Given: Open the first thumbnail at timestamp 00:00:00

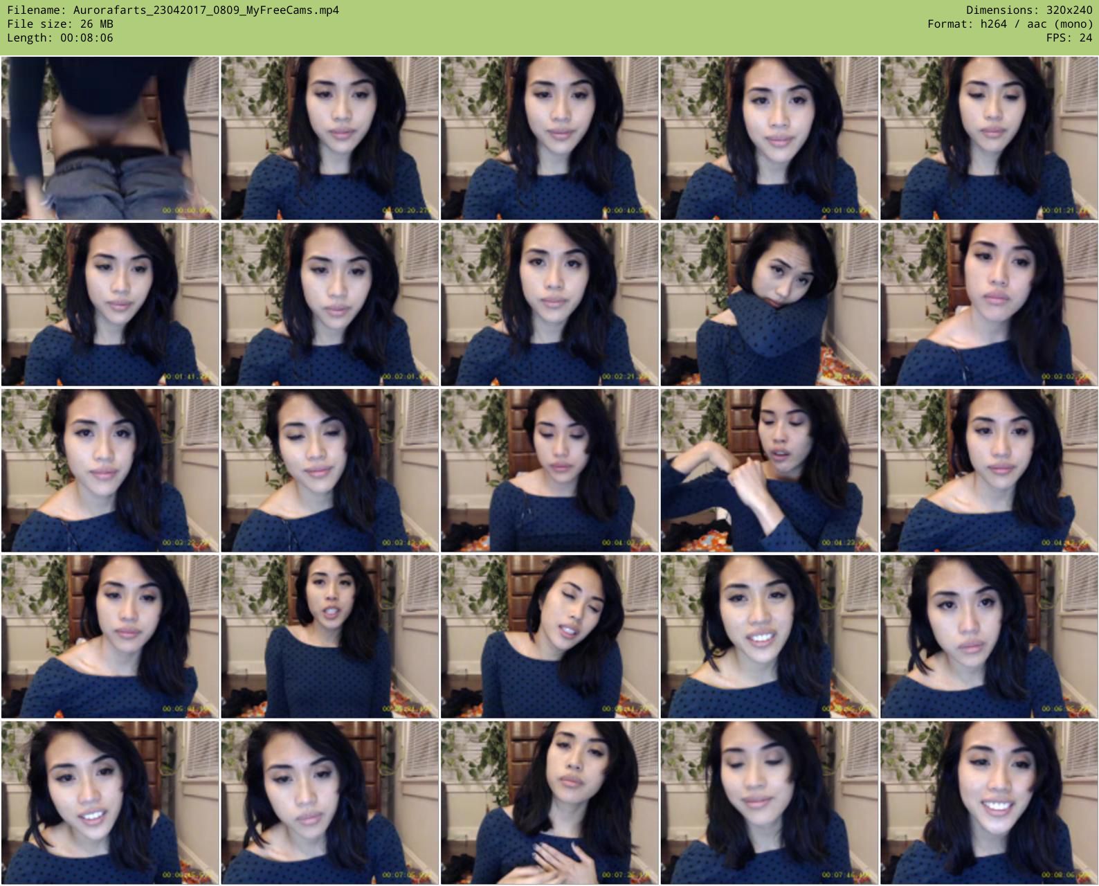Looking at the screenshot, I should click(110, 138).
